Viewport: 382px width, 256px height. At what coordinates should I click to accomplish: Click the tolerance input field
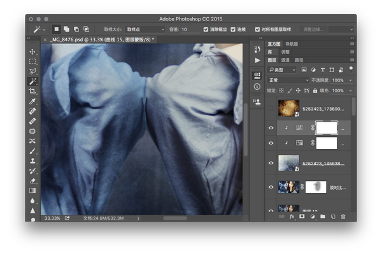[190, 29]
